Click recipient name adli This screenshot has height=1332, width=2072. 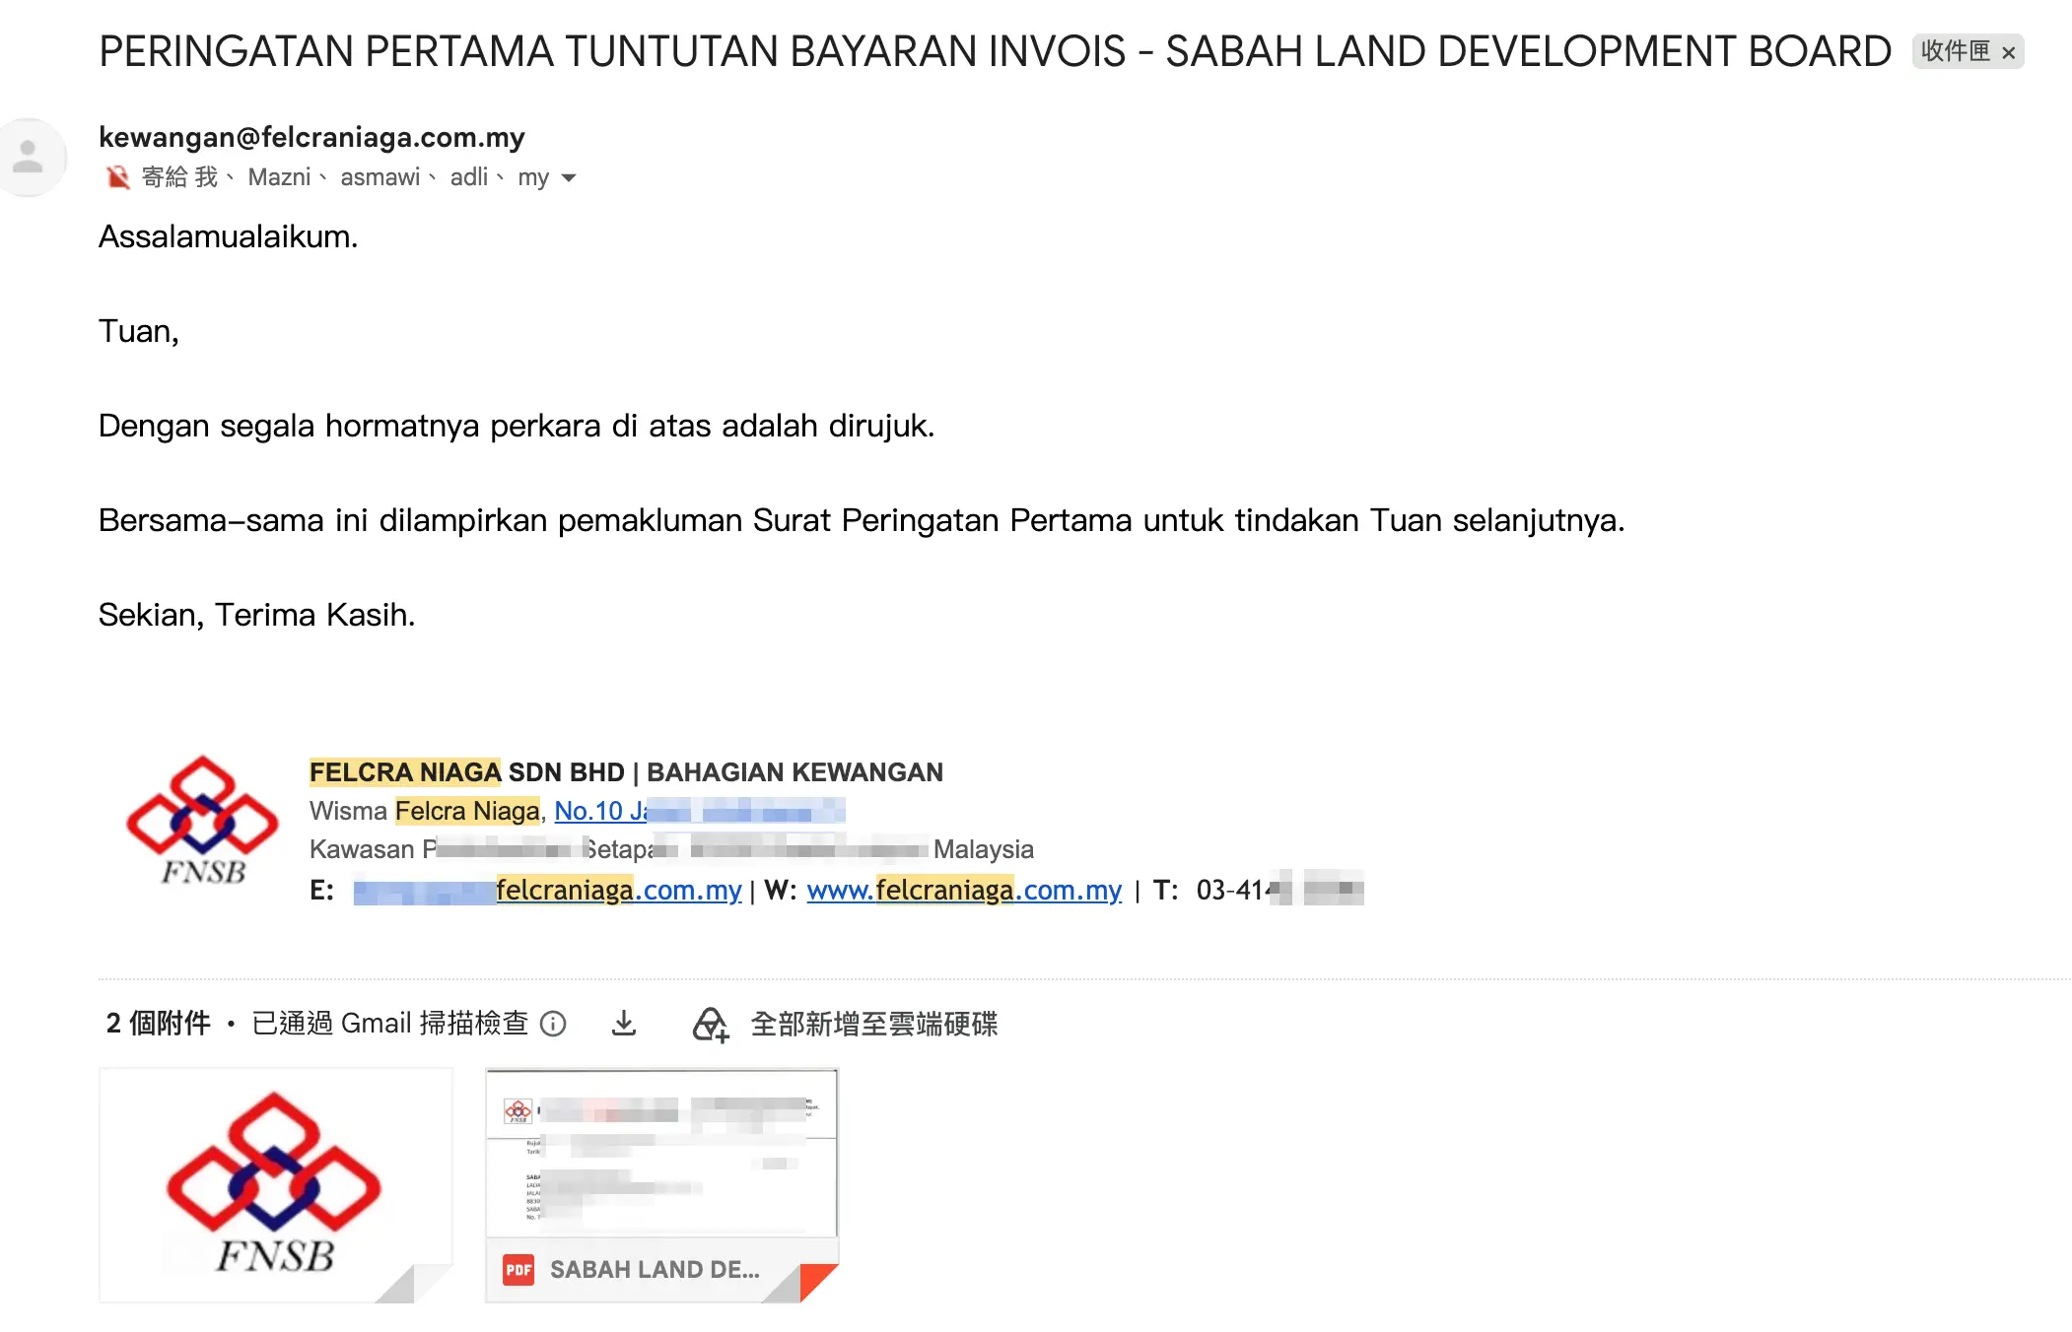click(469, 177)
